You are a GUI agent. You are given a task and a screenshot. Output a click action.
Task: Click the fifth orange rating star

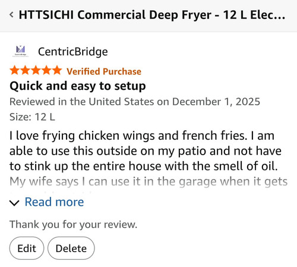(x=57, y=70)
